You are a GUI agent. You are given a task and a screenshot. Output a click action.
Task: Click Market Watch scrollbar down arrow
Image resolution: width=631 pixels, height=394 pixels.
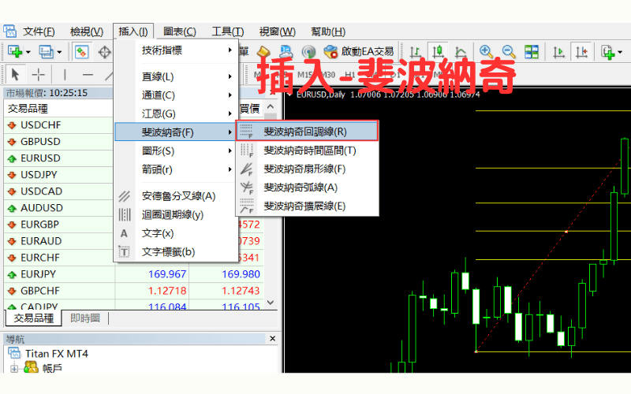[271, 303]
